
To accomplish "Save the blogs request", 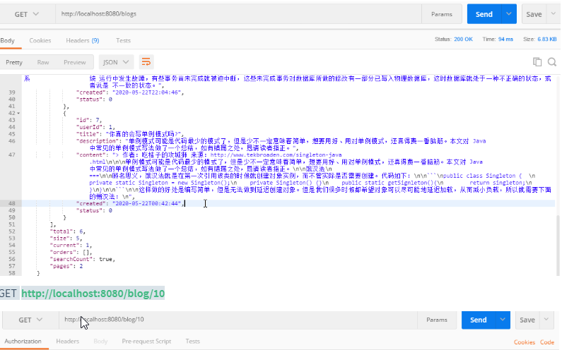I will [534, 14].
